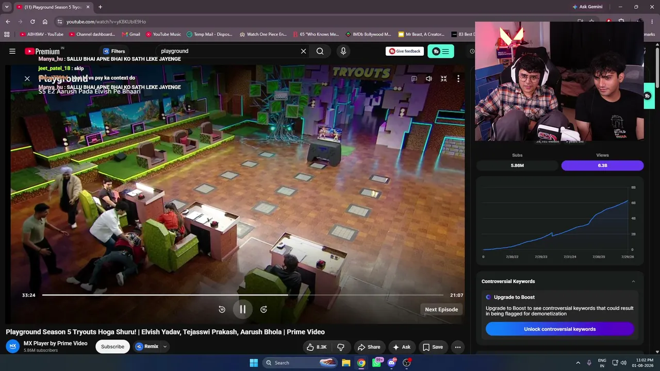Skip forward ten seconds
The height and width of the screenshot is (371, 660).
coord(263,309)
